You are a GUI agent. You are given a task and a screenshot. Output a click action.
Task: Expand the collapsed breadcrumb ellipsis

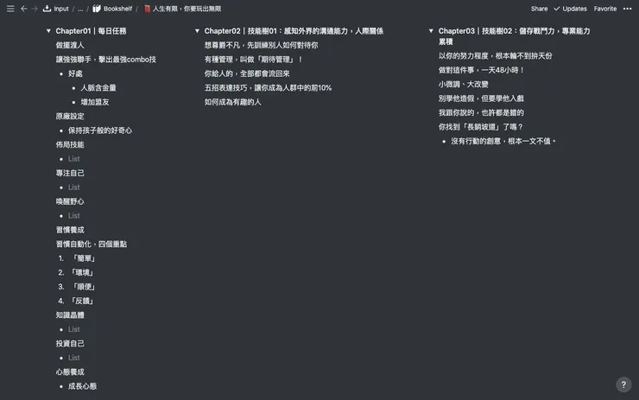coord(80,9)
